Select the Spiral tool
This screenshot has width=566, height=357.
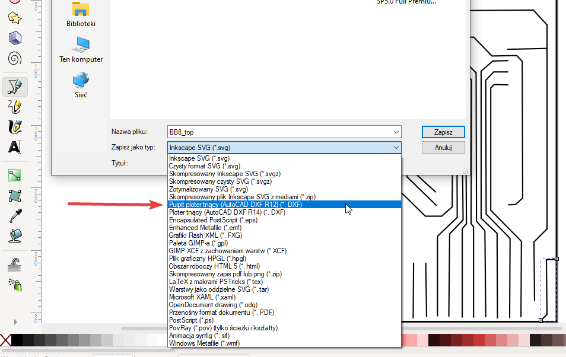(x=15, y=58)
